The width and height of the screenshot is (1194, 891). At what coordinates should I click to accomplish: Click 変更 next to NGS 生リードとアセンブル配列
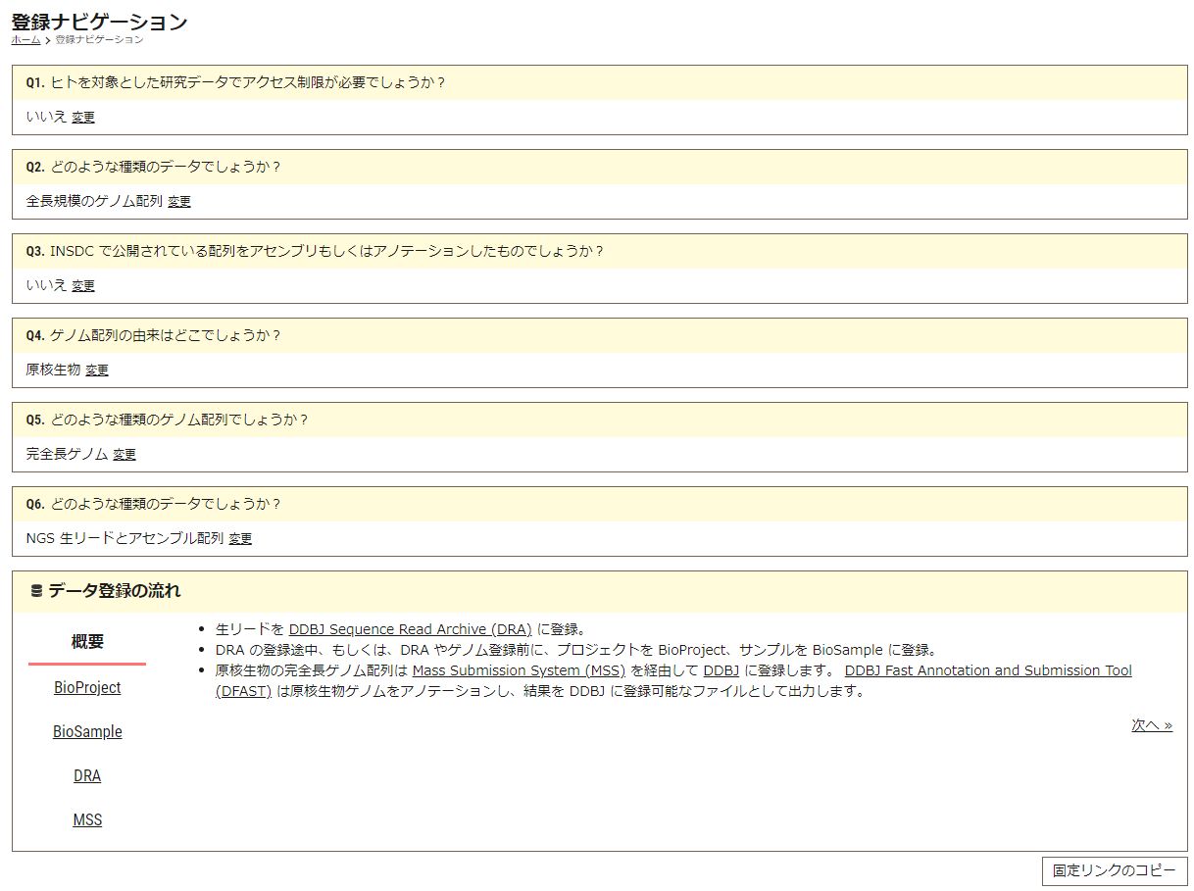(x=240, y=539)
